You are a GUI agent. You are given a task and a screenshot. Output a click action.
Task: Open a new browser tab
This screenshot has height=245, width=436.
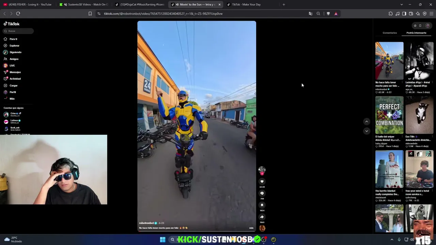[284, 4]
